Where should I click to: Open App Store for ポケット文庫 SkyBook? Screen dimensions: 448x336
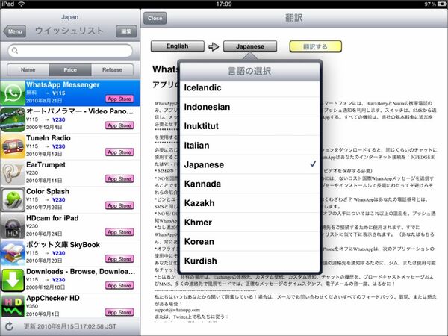[x=119, y=259]
